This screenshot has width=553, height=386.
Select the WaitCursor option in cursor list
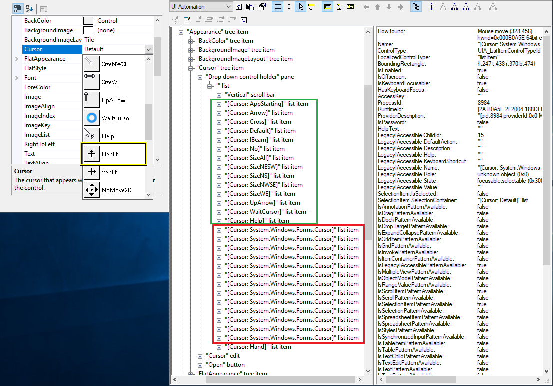(114, 118)
